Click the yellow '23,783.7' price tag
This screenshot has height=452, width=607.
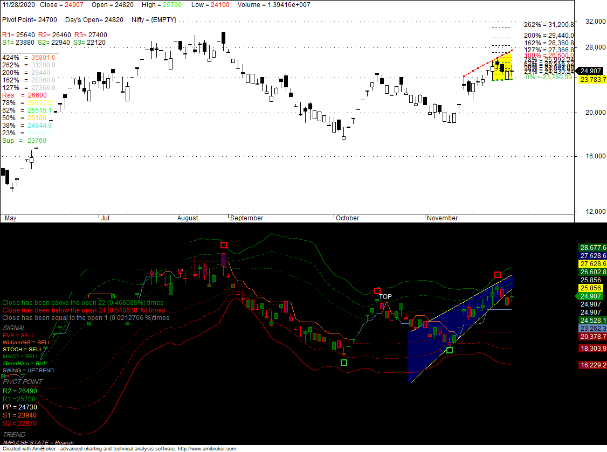tap(593, 80)
